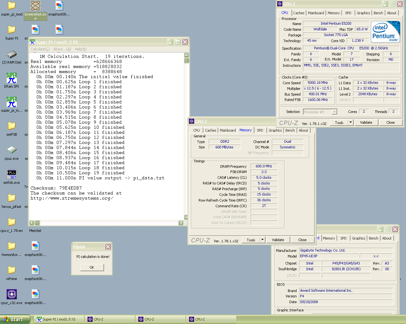The height and width of the screenshot is (324, 406).
Task: Open the cpu-z_1.78-en folder
Action: point(12,222)
